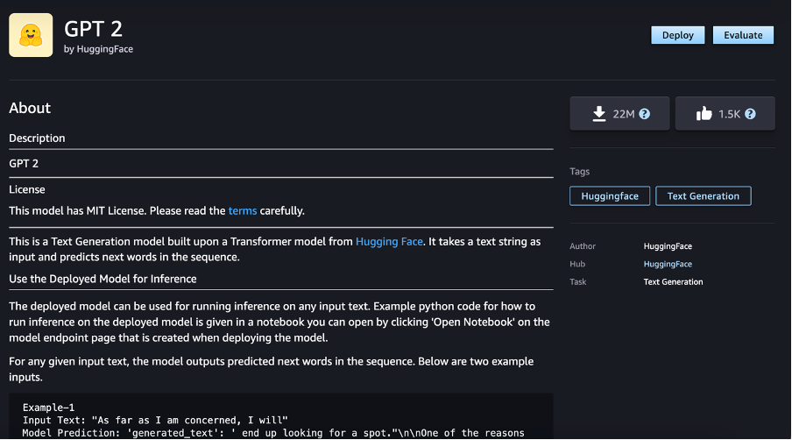The image size is (792, 440).
Task: Click the Tags label
Action: click(x=579, y=171)
